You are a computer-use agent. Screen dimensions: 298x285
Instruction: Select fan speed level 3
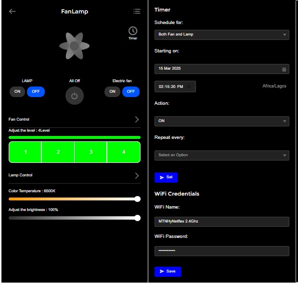click(x=91, y=152)
